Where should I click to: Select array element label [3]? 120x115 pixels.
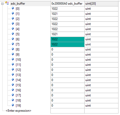(17, 24)
